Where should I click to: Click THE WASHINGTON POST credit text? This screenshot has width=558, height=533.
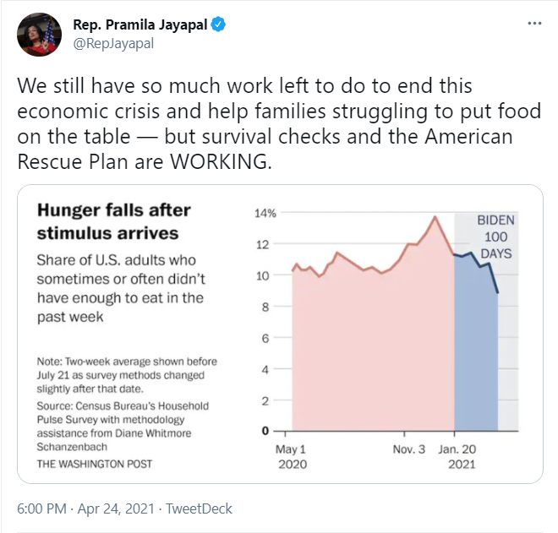(x=95, y=464)
